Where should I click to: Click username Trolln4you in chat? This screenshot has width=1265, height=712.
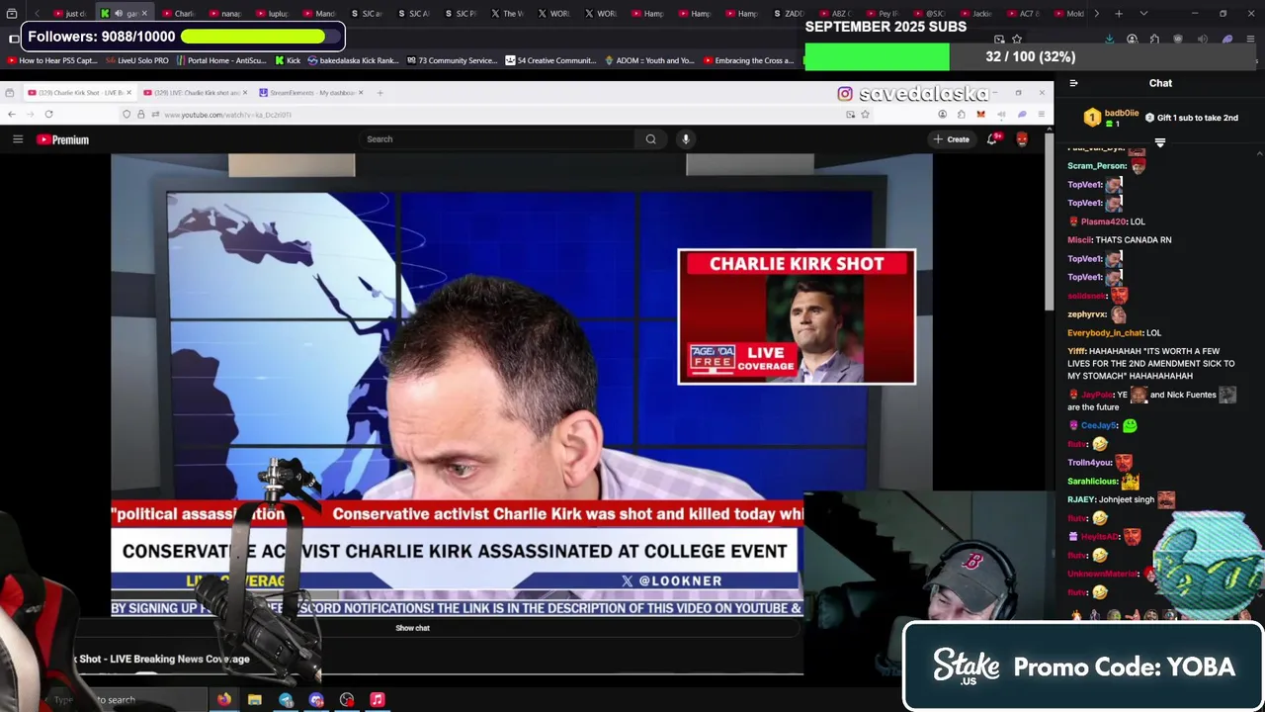[x=1089, y=463]
